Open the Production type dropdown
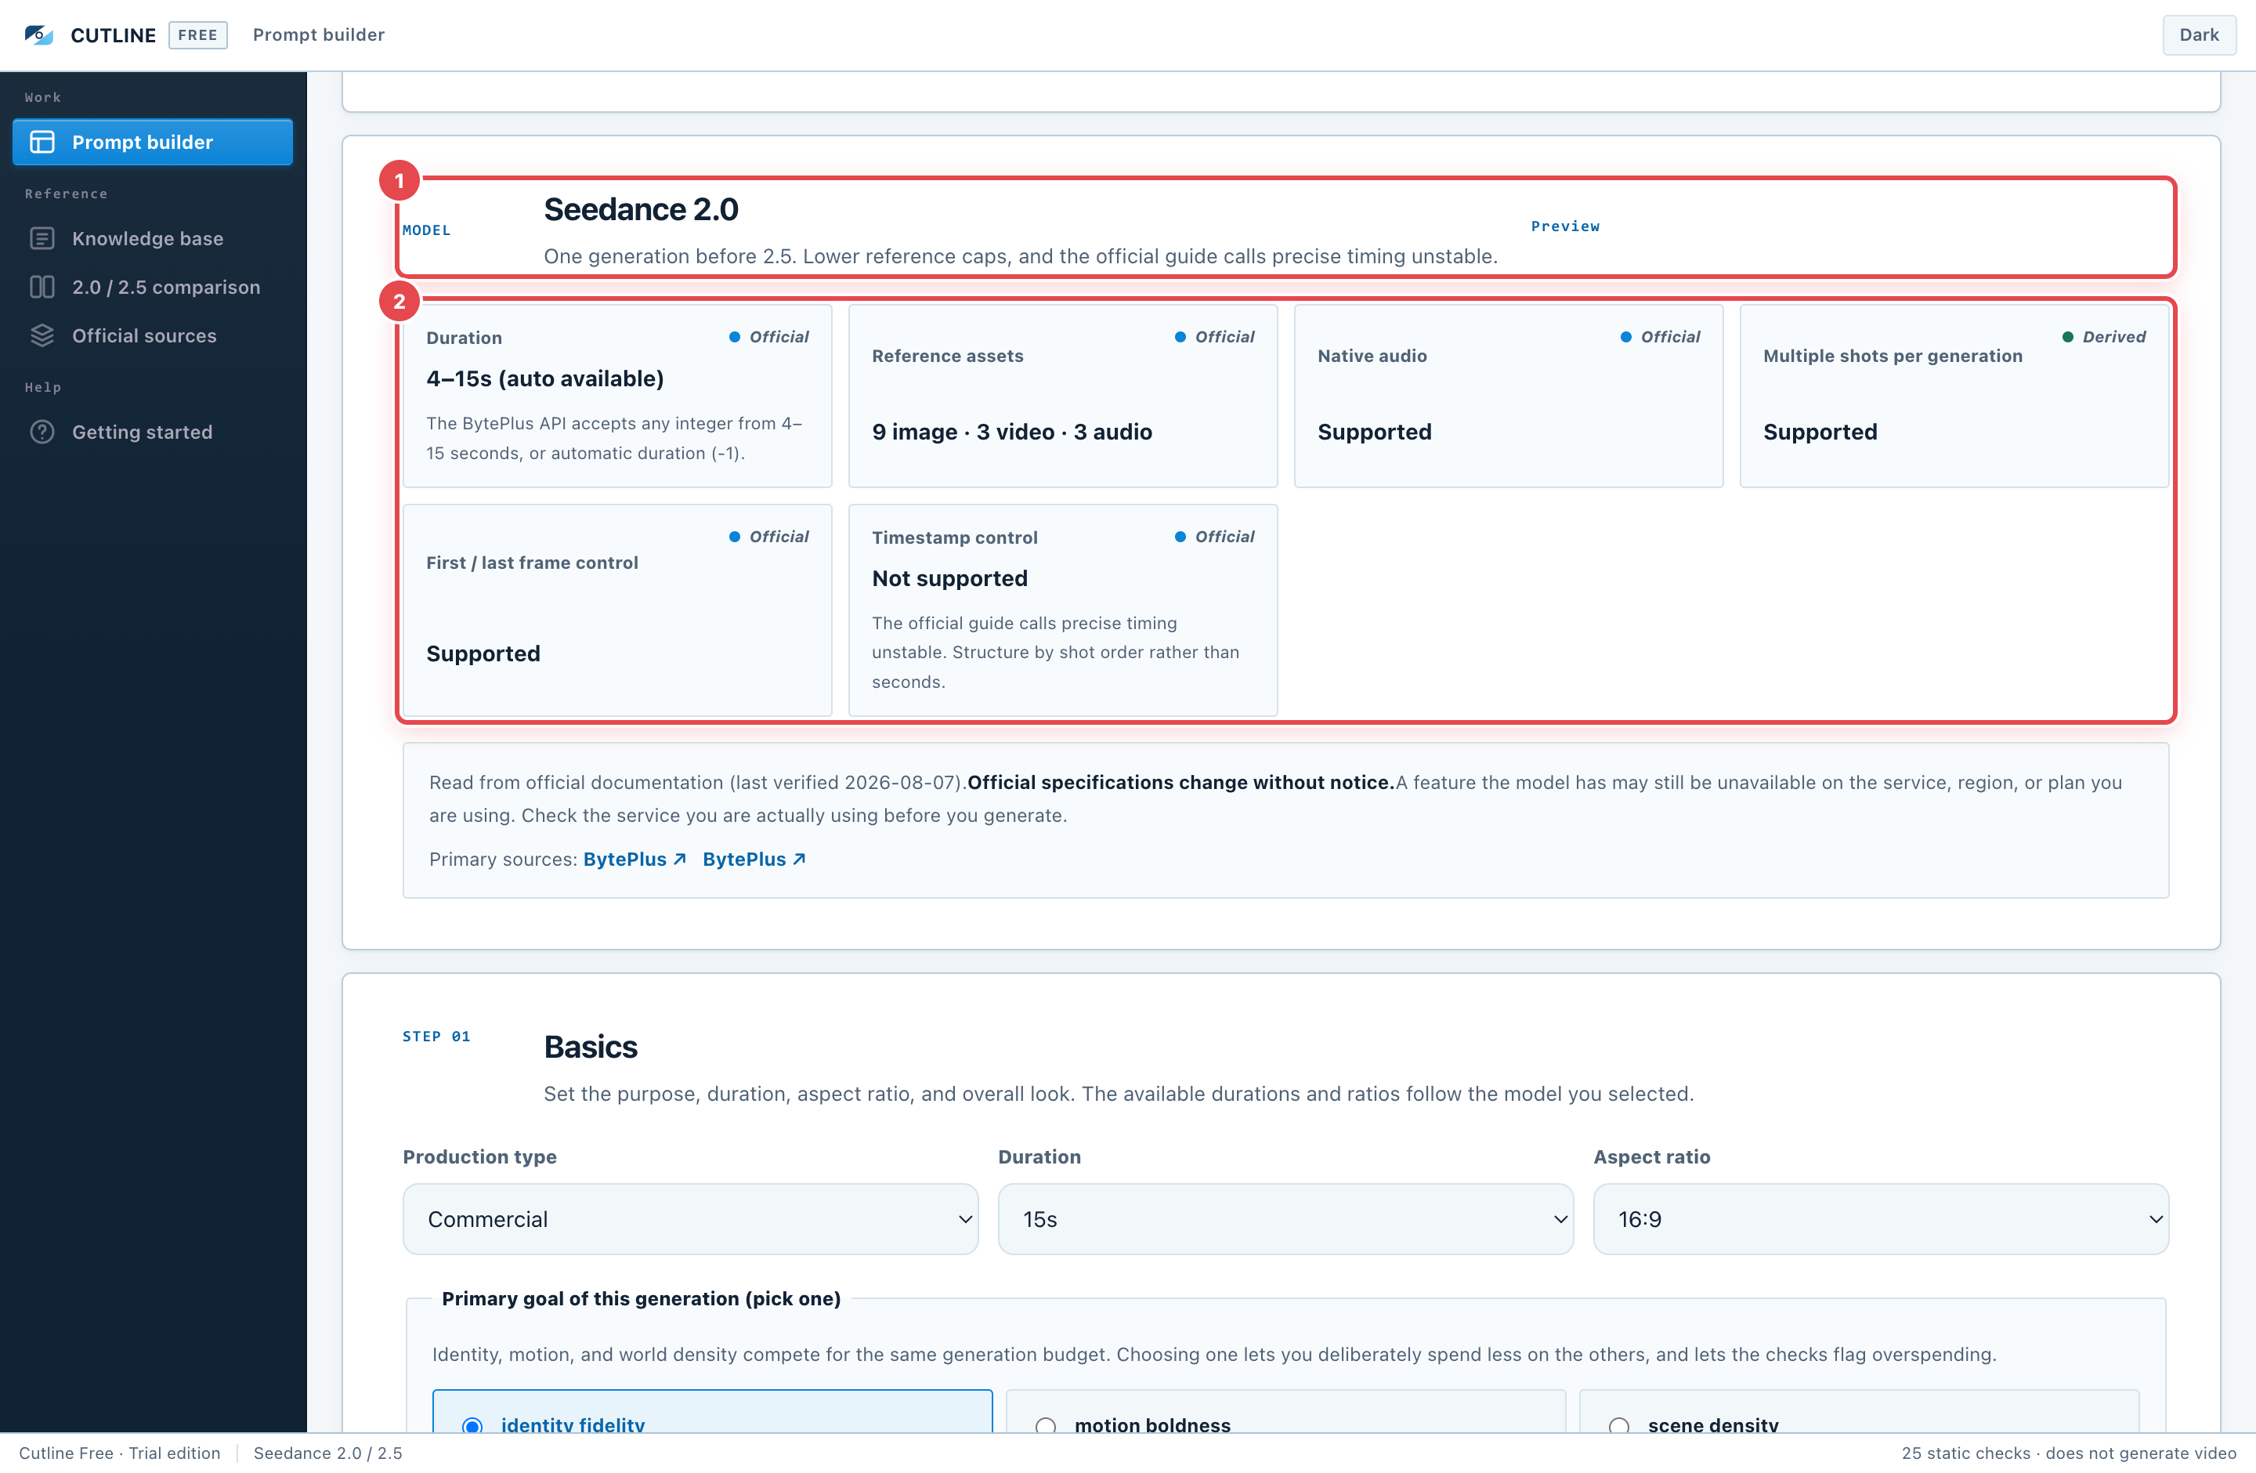 [690, 1219]
